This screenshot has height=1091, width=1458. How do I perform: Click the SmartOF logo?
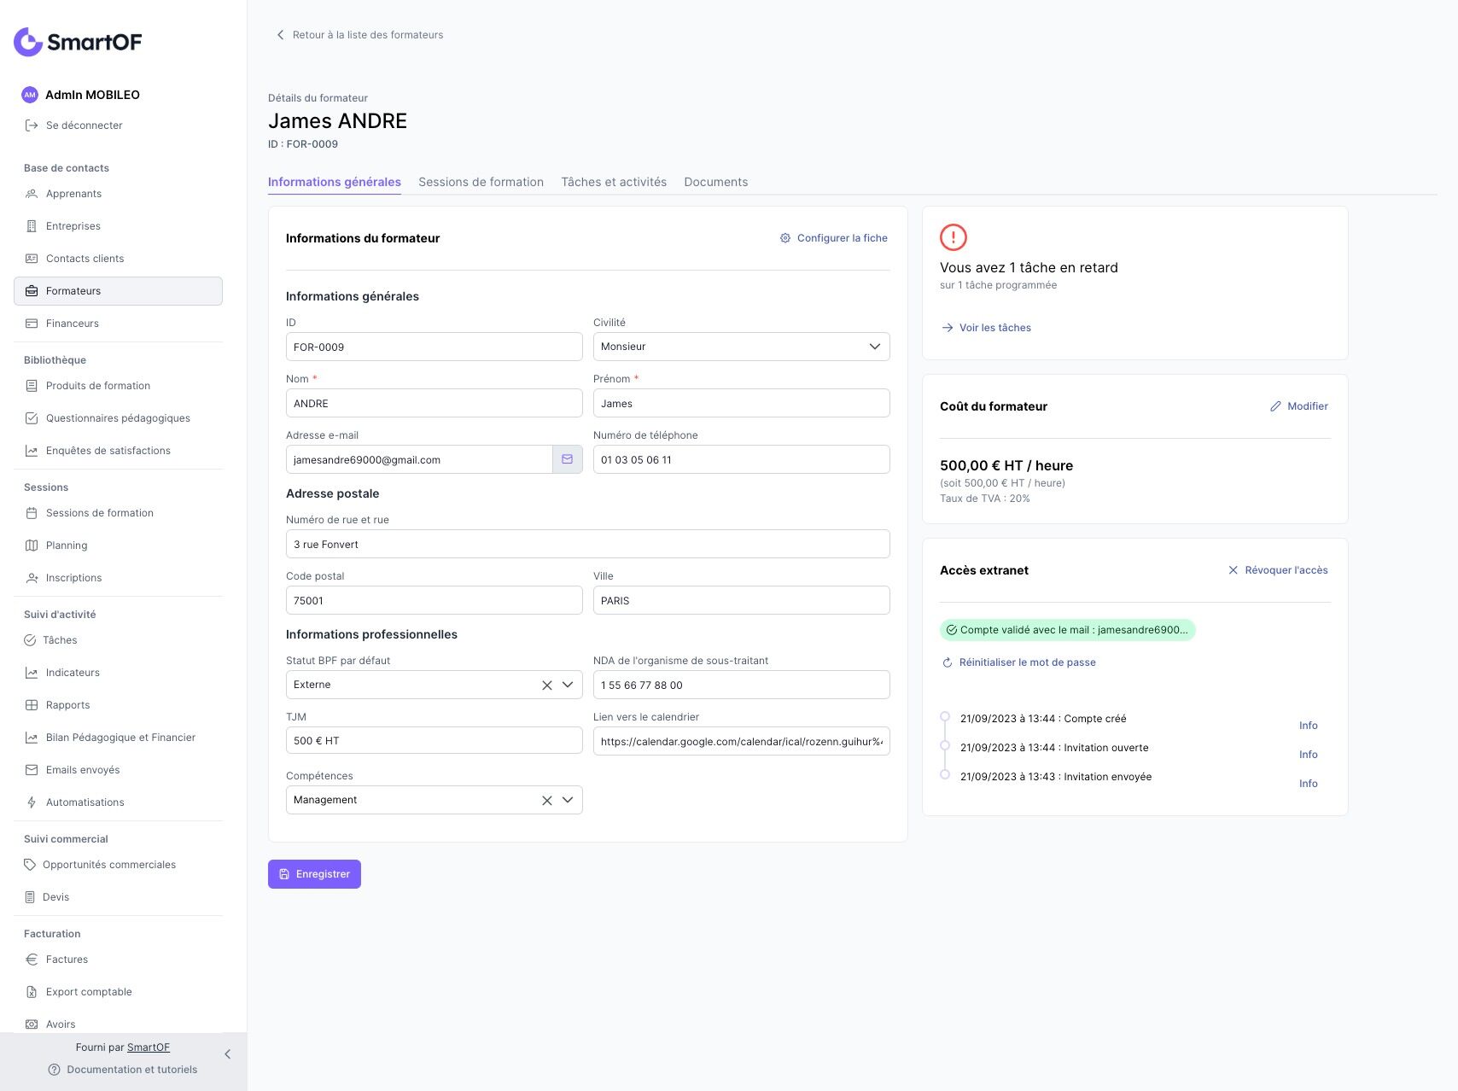point(78,42)
